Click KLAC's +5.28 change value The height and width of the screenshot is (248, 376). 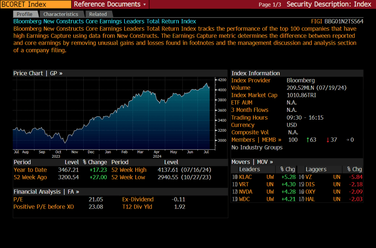coord(289,177)
